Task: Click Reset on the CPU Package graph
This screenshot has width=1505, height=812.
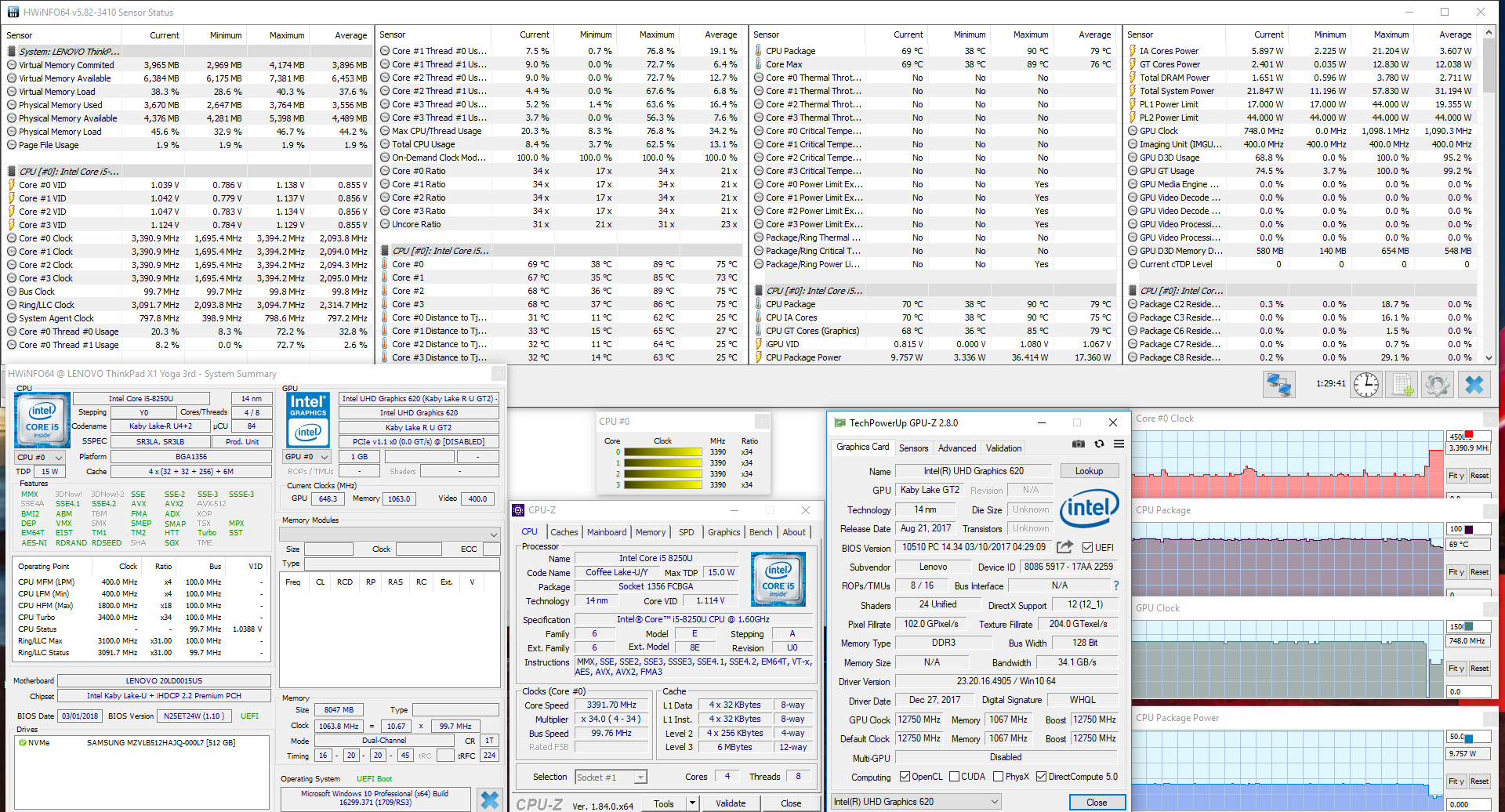Action: click(1479, 572)
